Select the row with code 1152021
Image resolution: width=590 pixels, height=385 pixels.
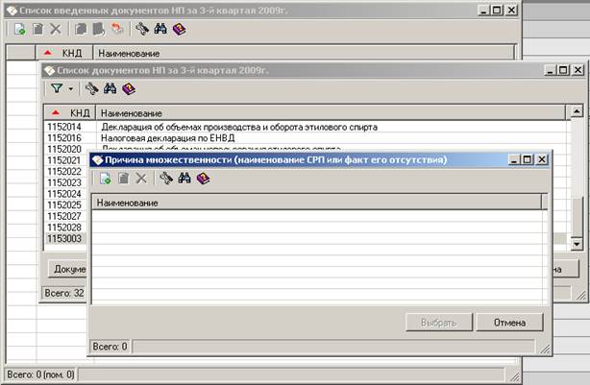tap(64, 160)
